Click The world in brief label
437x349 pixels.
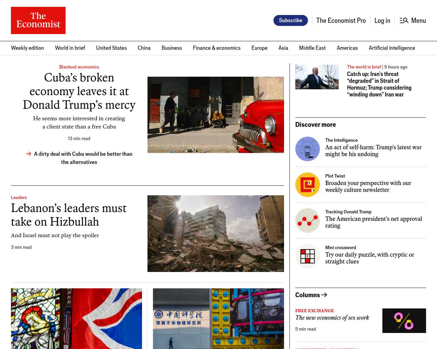364,67
